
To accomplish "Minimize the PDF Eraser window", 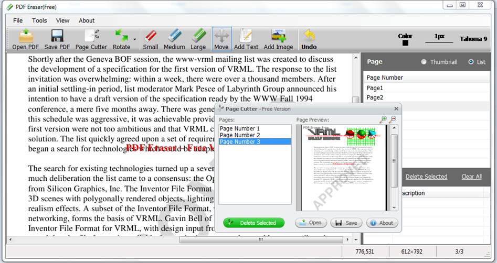I will [449, 5].
